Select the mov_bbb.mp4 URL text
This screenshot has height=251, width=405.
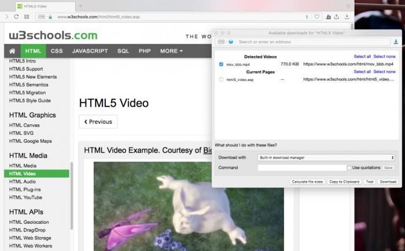(x=348, y=64)
